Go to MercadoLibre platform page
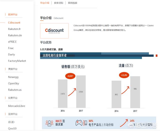 click(x=17, y=106)
